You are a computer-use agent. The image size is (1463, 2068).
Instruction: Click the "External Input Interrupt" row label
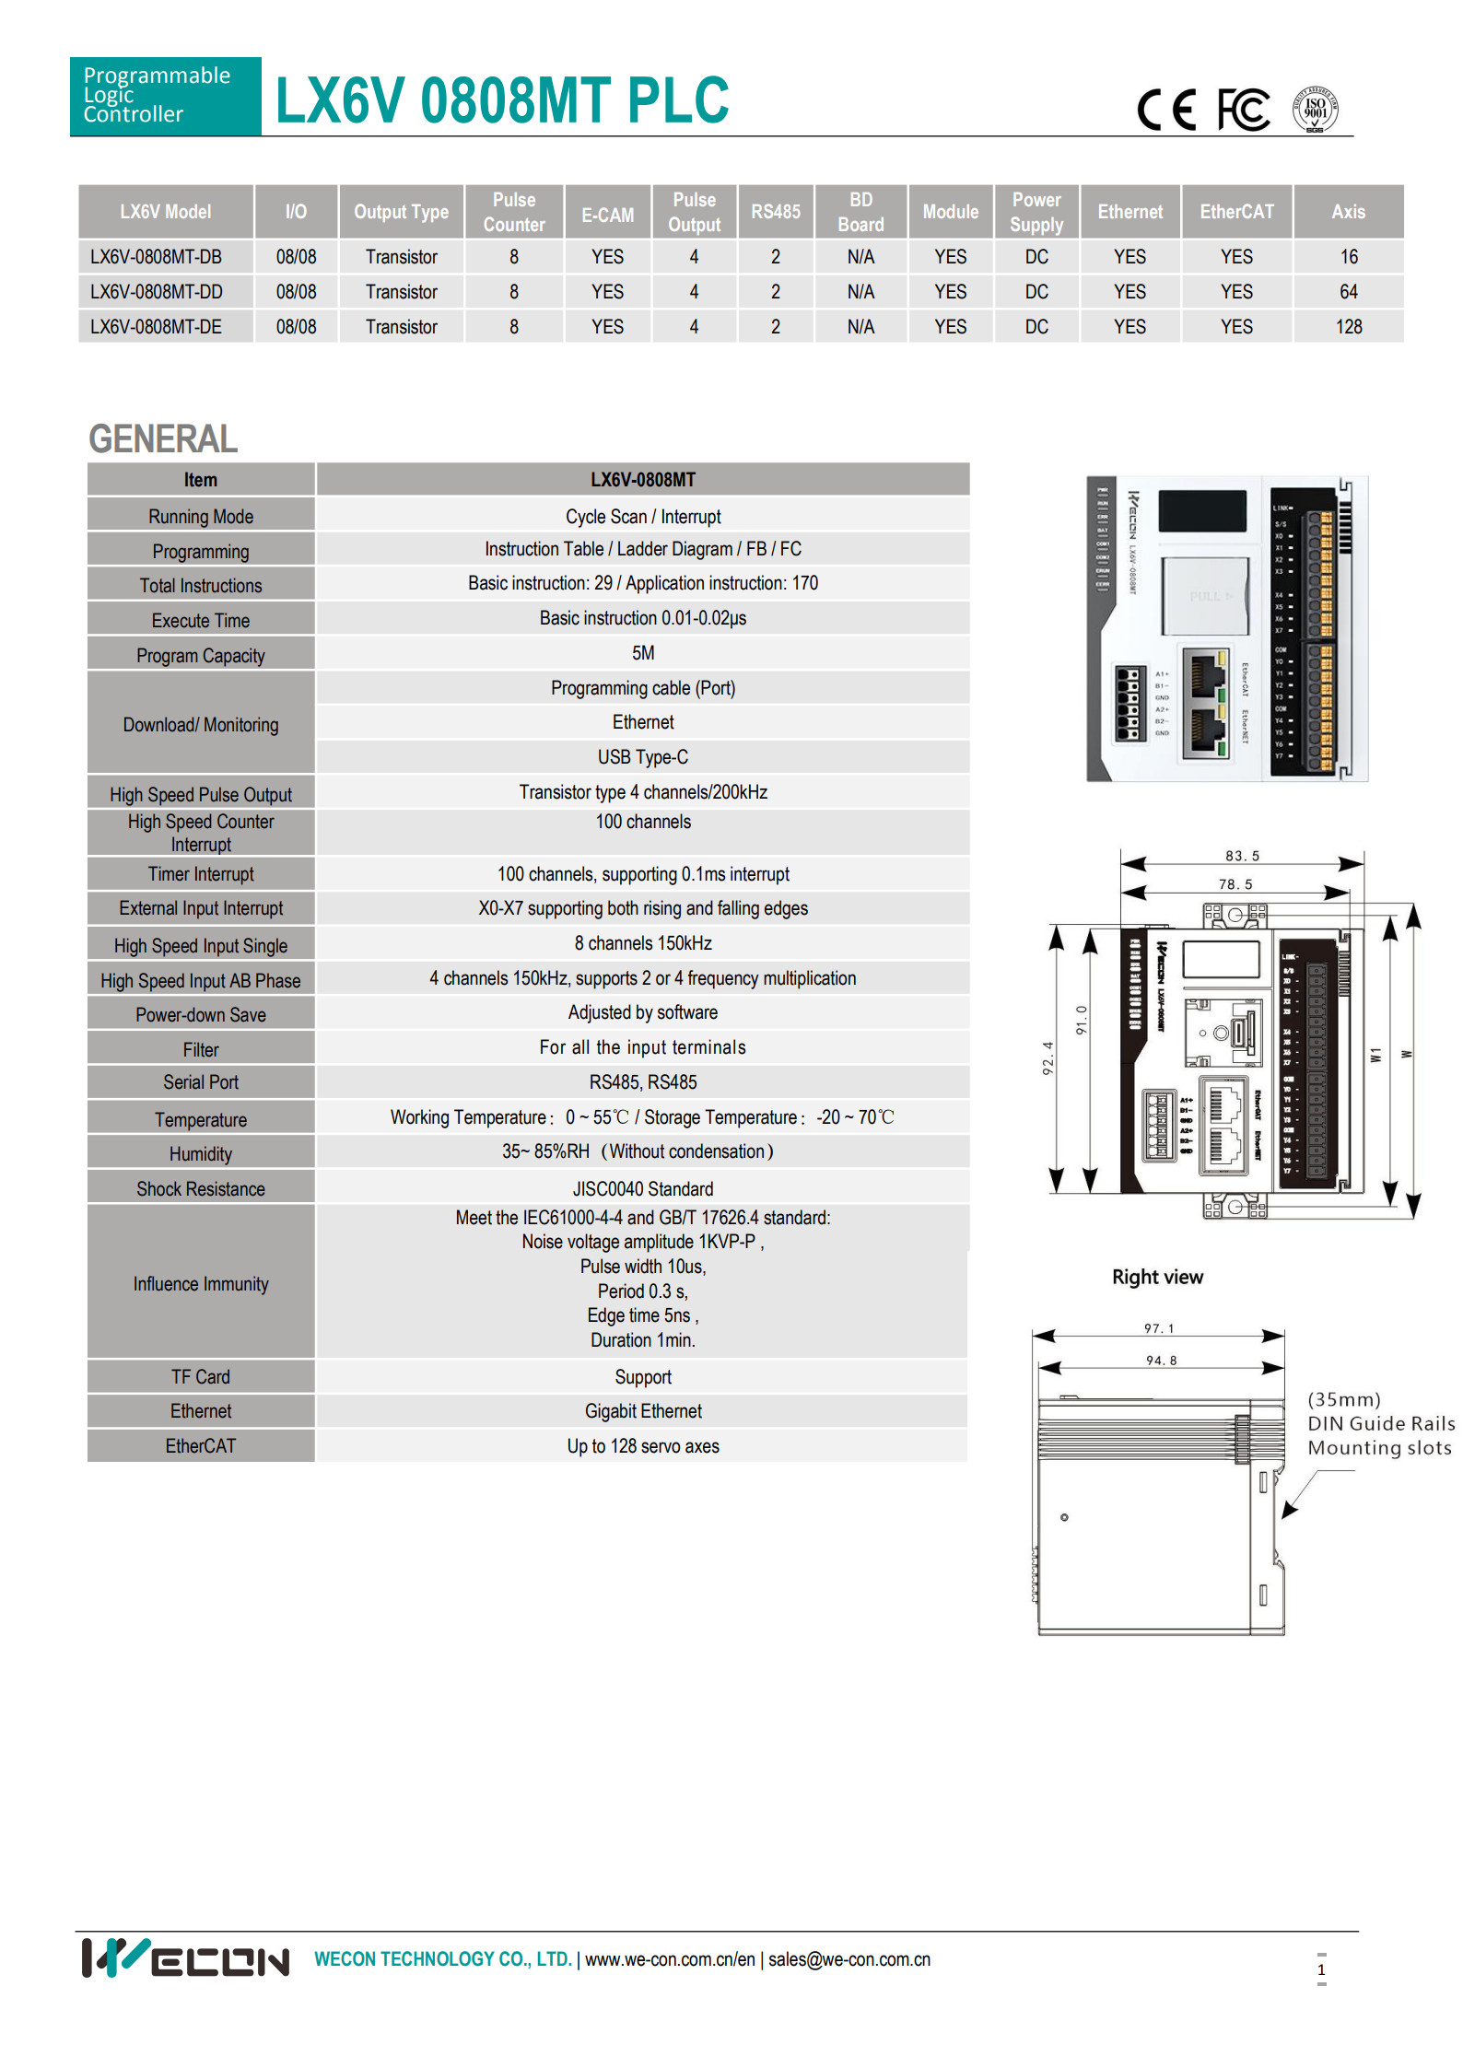pyautogui.click(x=201, y=908)
